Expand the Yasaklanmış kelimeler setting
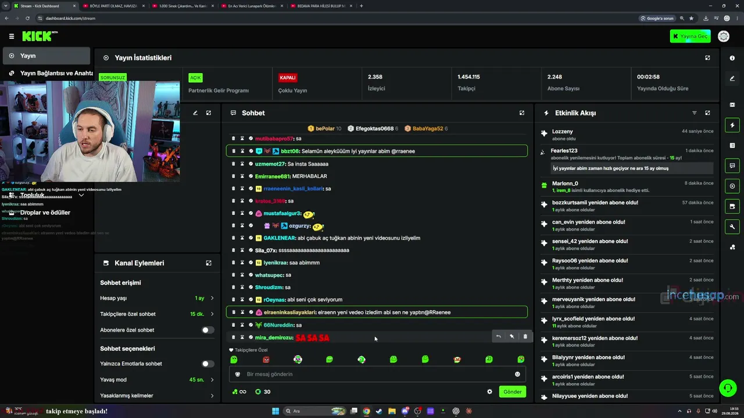744x418 pixels. point(157,396)
